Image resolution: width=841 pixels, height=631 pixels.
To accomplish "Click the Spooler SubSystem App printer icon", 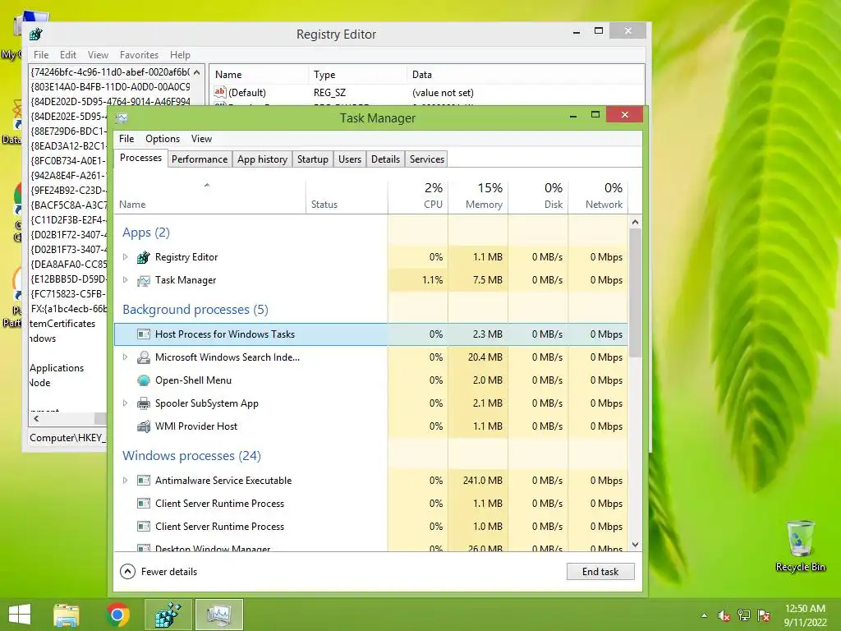I will tap(143, 403).
